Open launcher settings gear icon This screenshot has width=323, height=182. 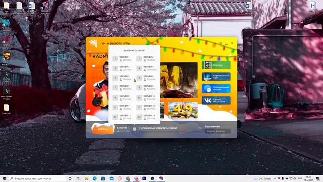pyautogui.click(x=221, y=43)
